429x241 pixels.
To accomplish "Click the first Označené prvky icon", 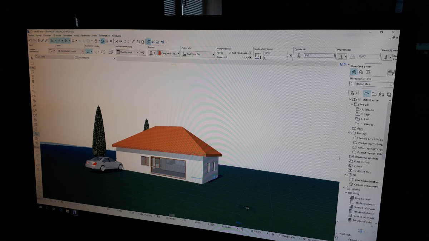I will (x=354, y=72).
